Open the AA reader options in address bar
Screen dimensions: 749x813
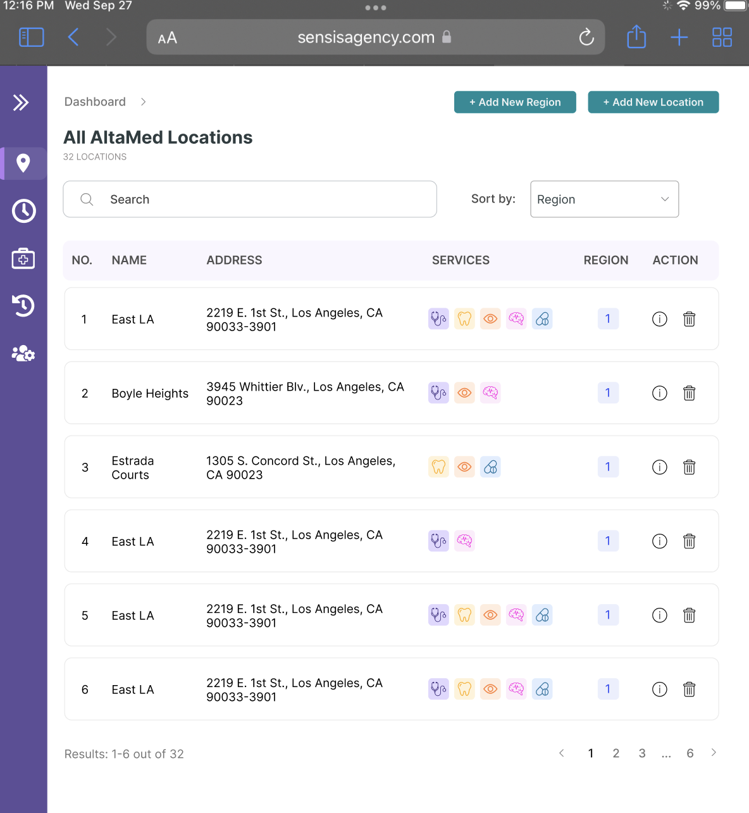[168, 38]
